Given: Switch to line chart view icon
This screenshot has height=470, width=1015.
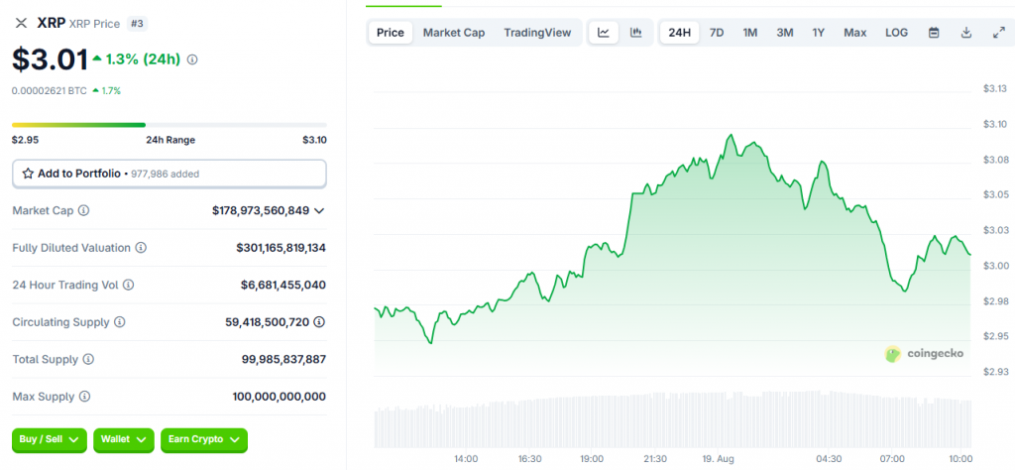Looking at the screenshot, I should click(x=604, y=33).
